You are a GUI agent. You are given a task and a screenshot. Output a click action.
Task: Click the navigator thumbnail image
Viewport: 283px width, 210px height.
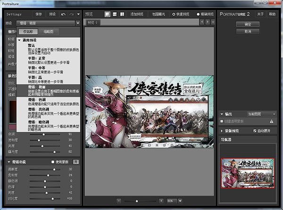pyautogui.click(x=248, y=173)
